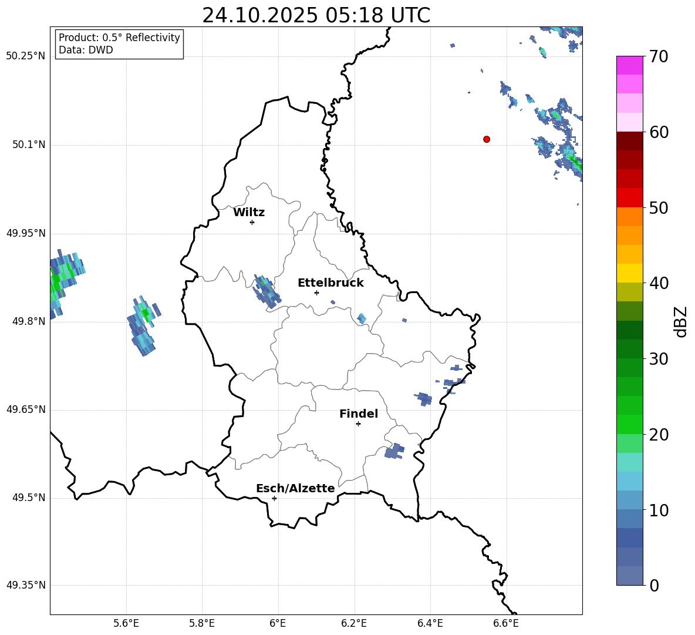Click the 49.35°N latitude label

[x=26, y=585]
